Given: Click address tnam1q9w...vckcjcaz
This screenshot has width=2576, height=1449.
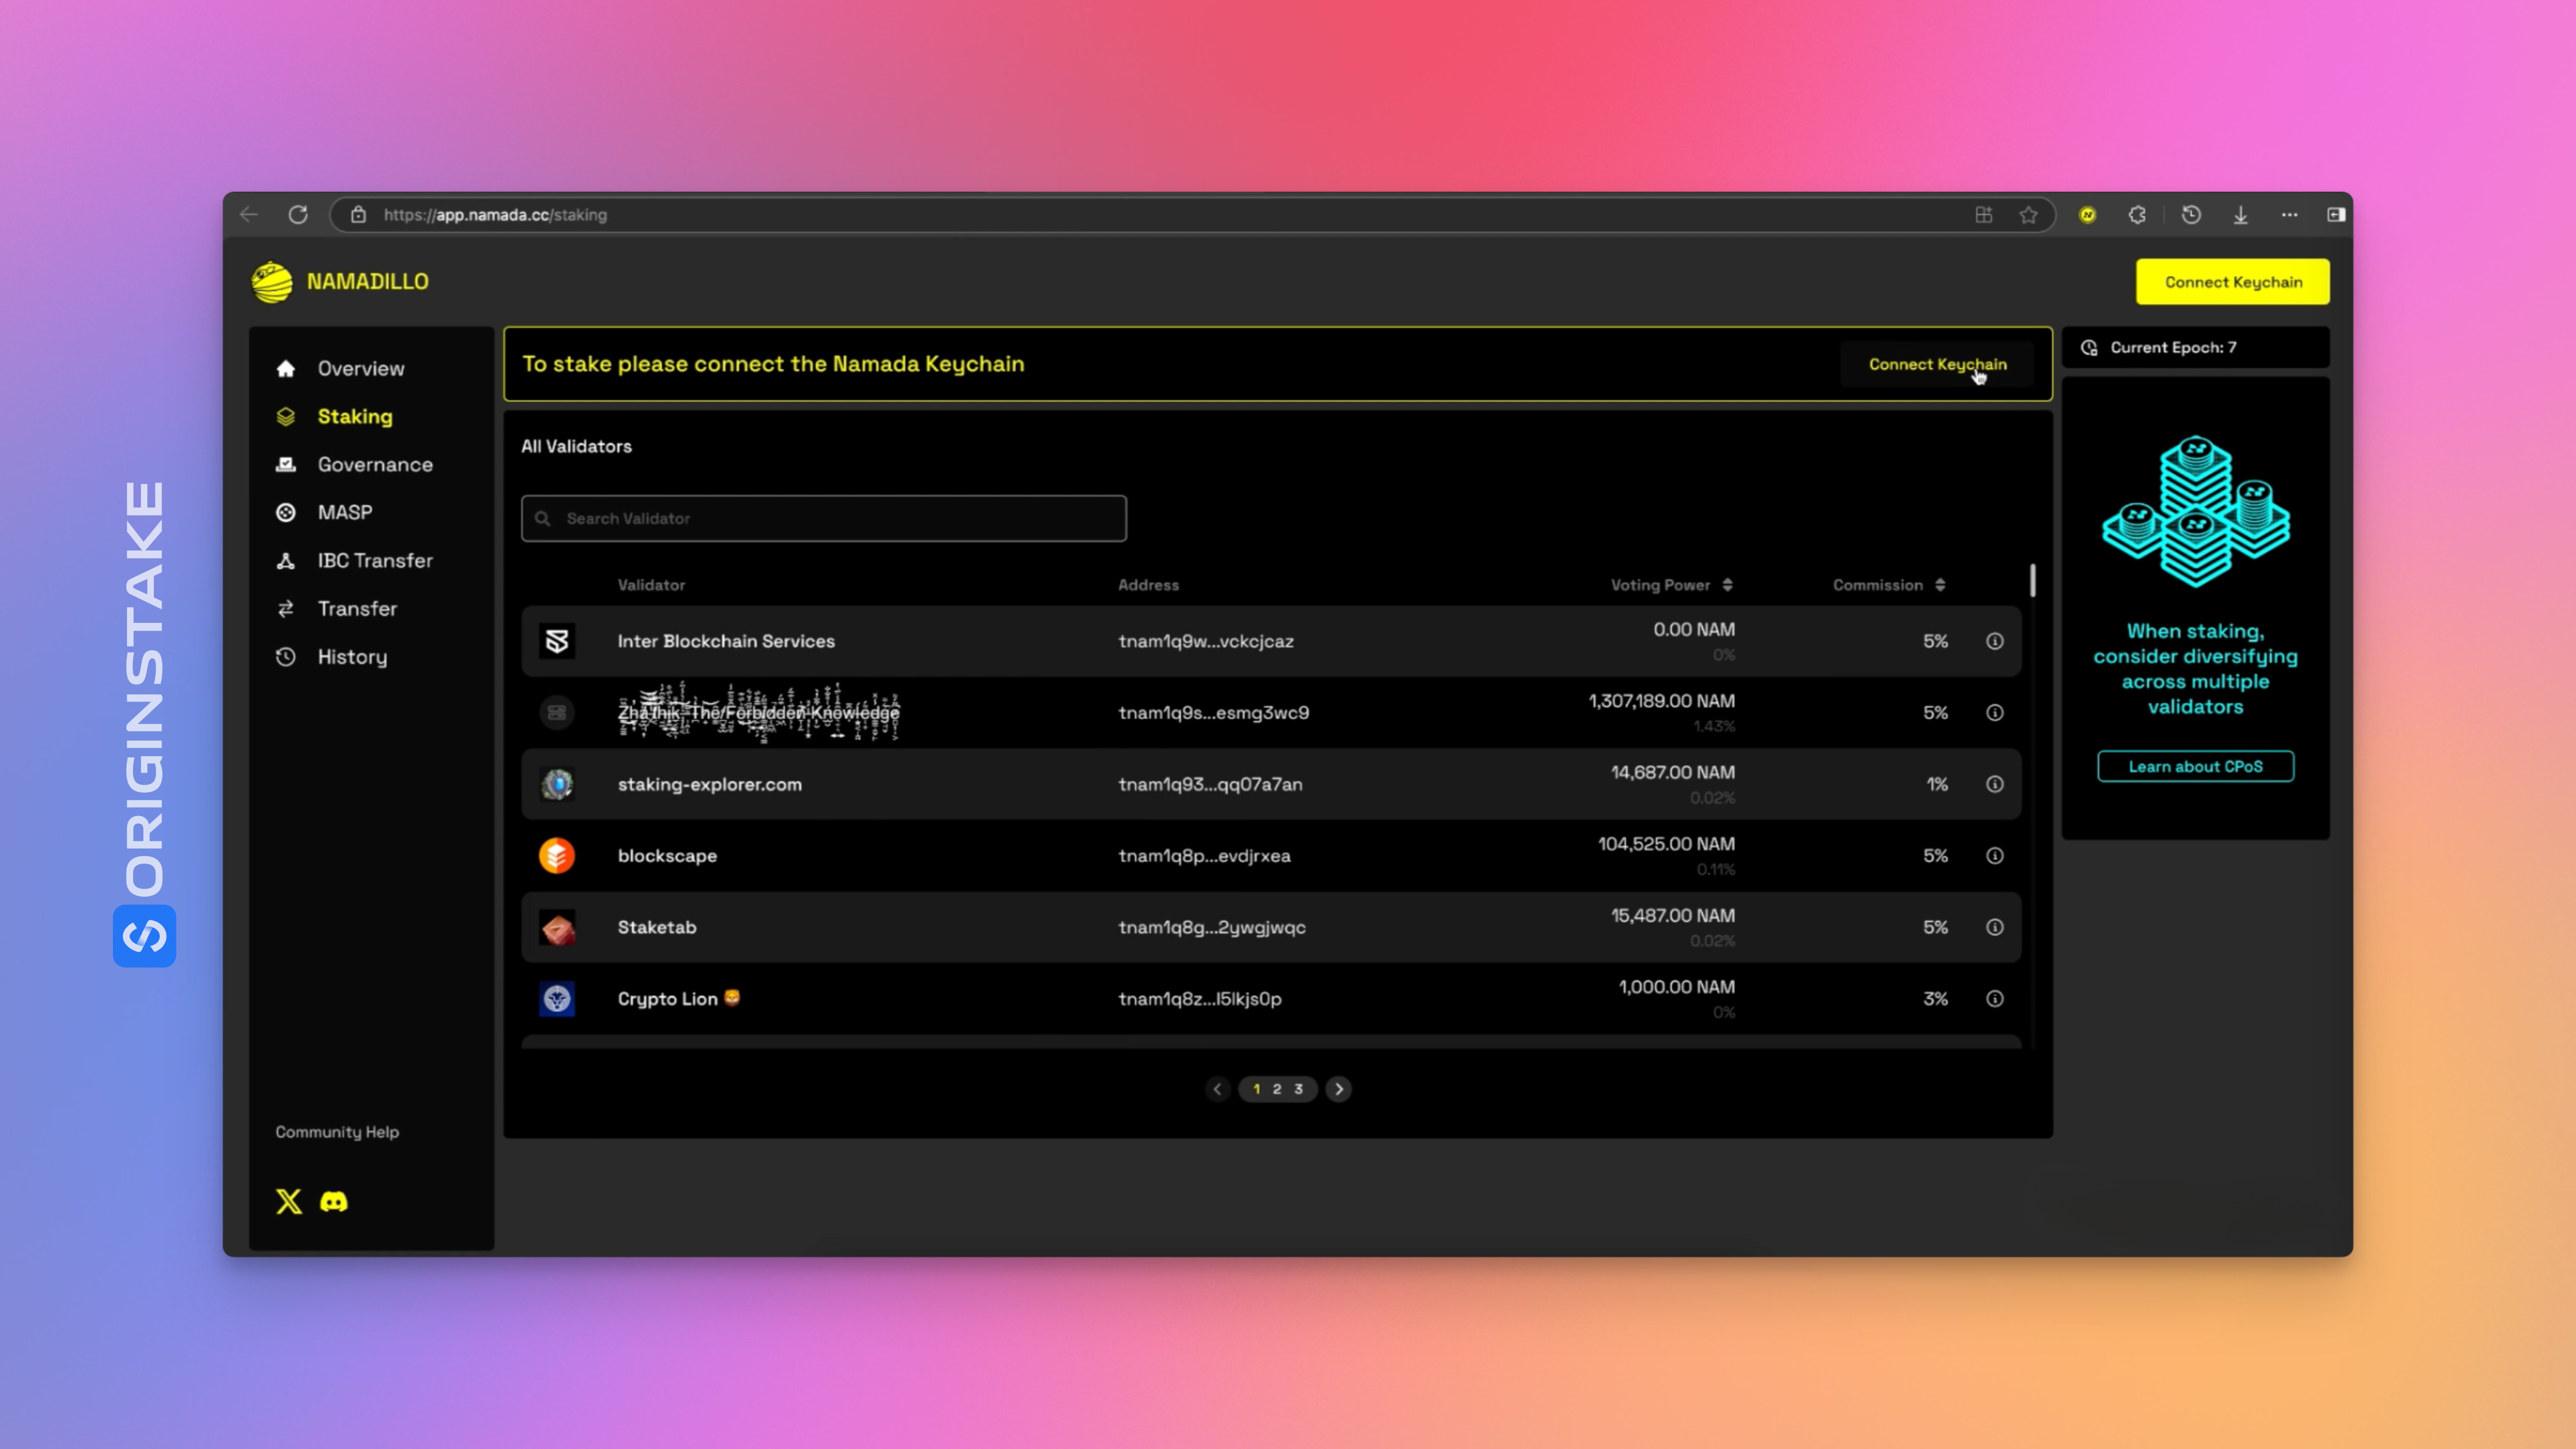Looking at the screenshot, I should click(1205, 641).
